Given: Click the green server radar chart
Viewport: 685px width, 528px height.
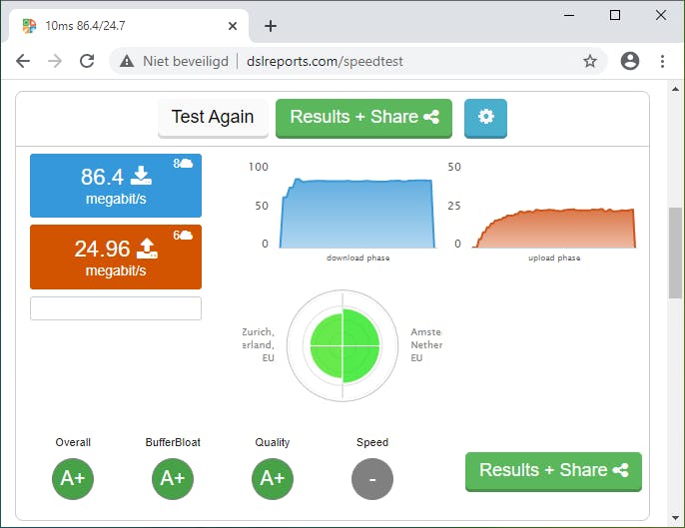Looking at the screenshot, I should [x=342, y=346].
